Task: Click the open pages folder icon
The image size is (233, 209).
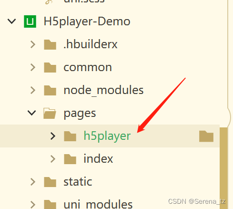Action: coord(50,113)
